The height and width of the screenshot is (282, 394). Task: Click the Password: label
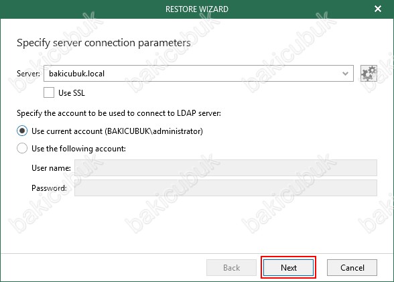50,188
